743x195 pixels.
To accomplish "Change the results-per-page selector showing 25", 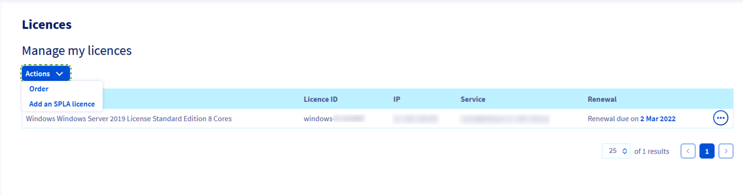I will coord(616,151).
